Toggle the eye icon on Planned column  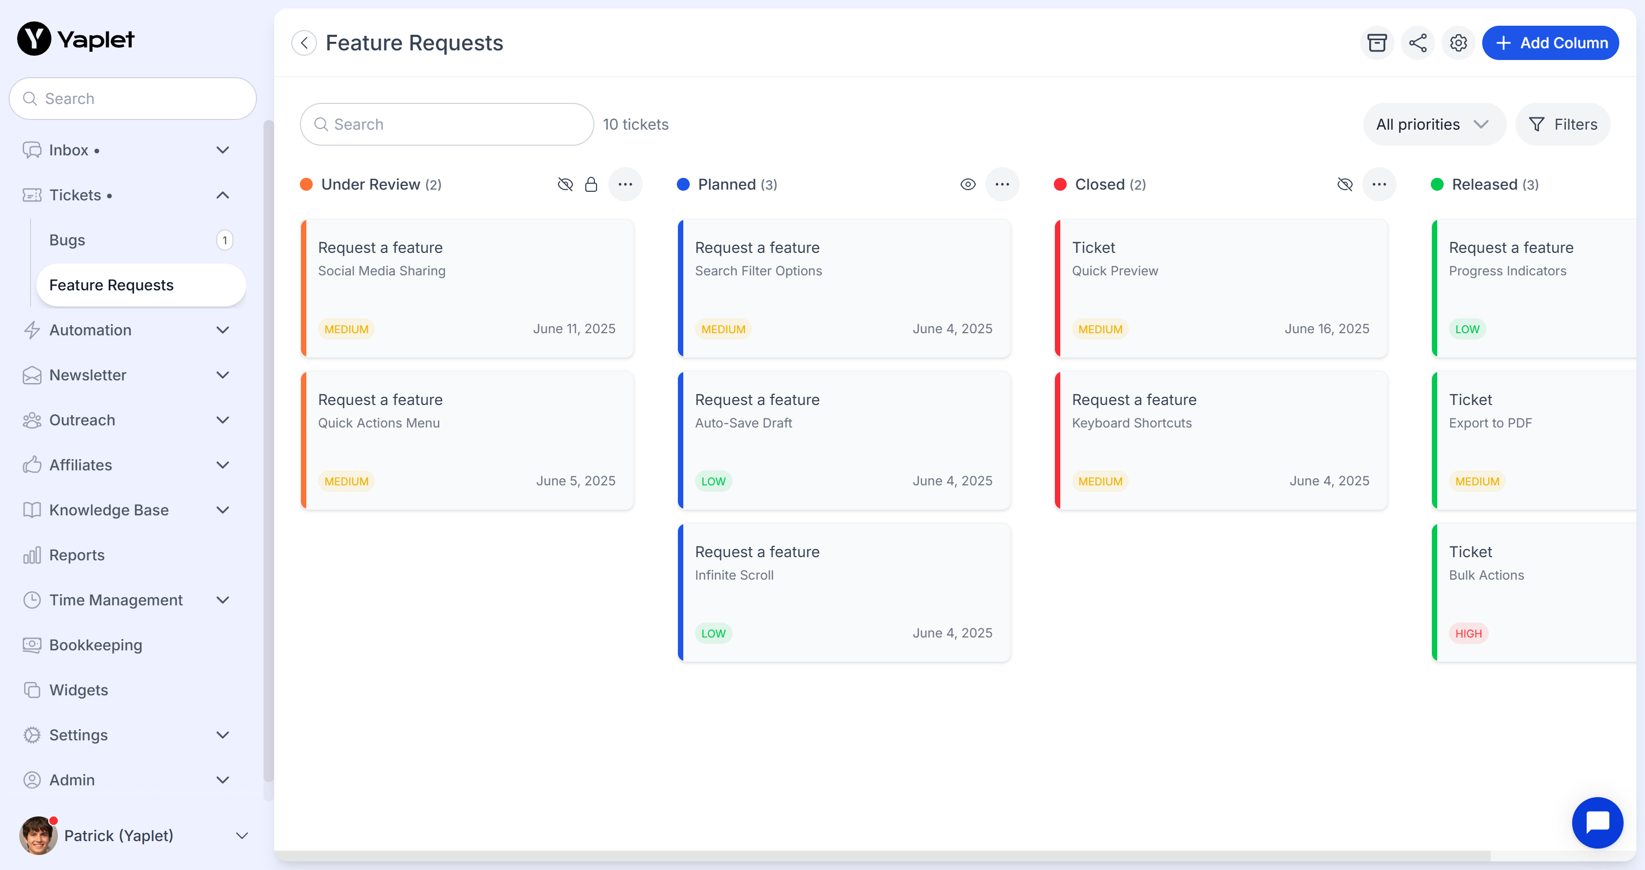[x=968, y=185]
